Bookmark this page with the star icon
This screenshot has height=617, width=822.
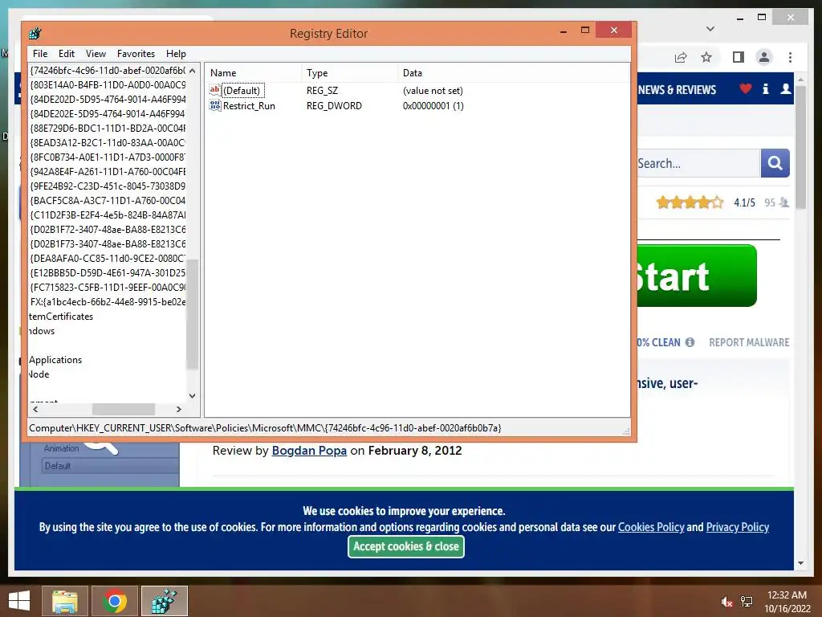pos(706,57)
